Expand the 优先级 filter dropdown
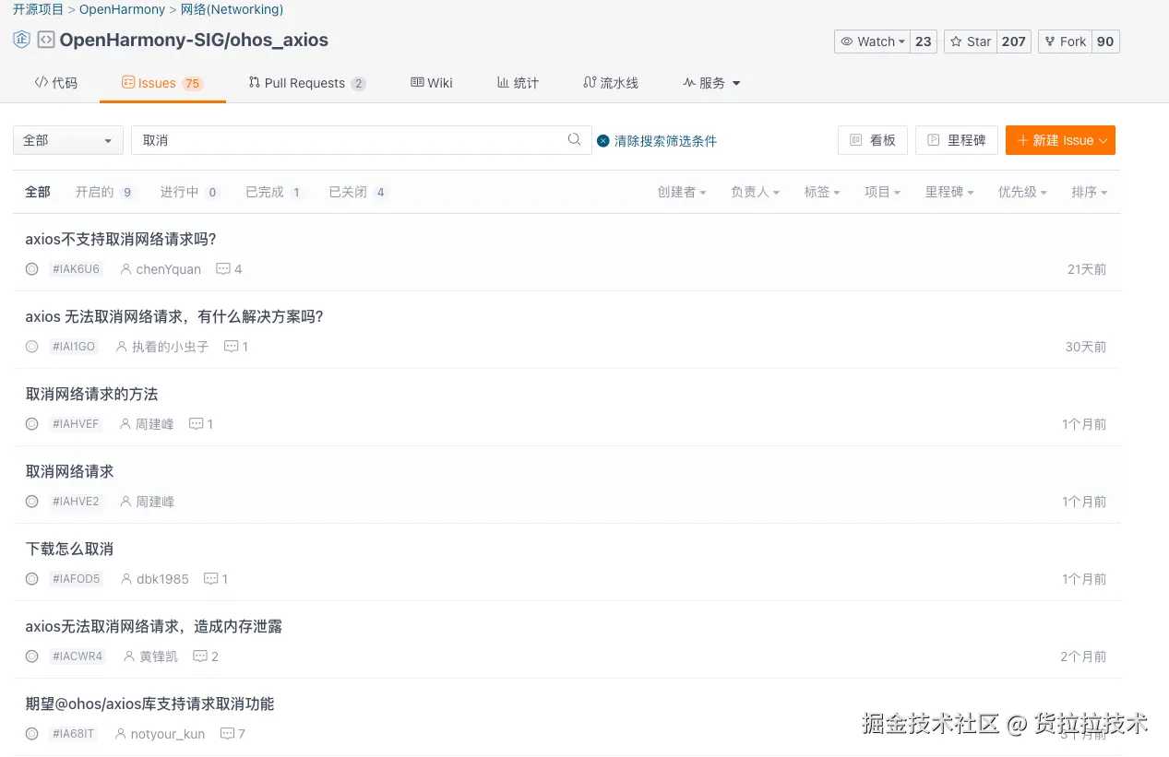The height and width of the screenshot is (757, 1169). coord(1022,192)
